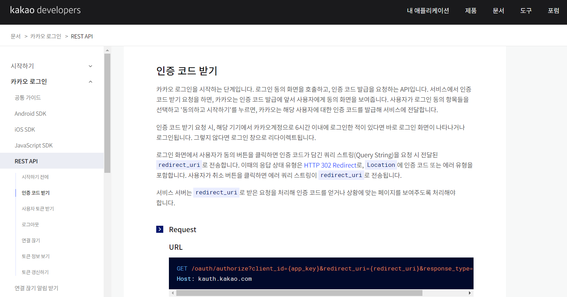
Task: Click the sidebar vertical scrollbar thumb
Action: point(107,113)
